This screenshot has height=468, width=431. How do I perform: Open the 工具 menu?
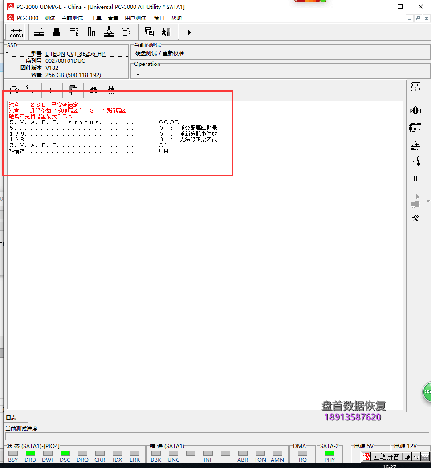pos(96,18)
